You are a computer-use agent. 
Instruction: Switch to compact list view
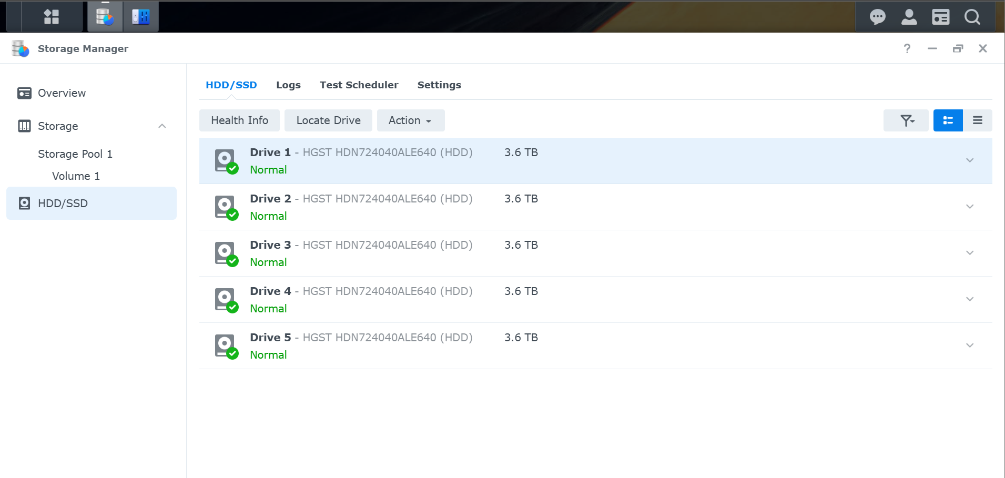(977, 120)
